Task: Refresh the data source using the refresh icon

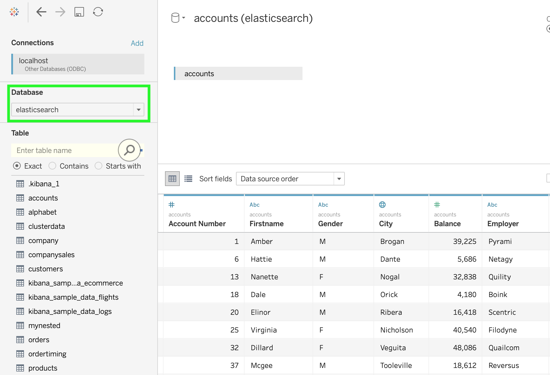Action: click(x=98, y=12)
